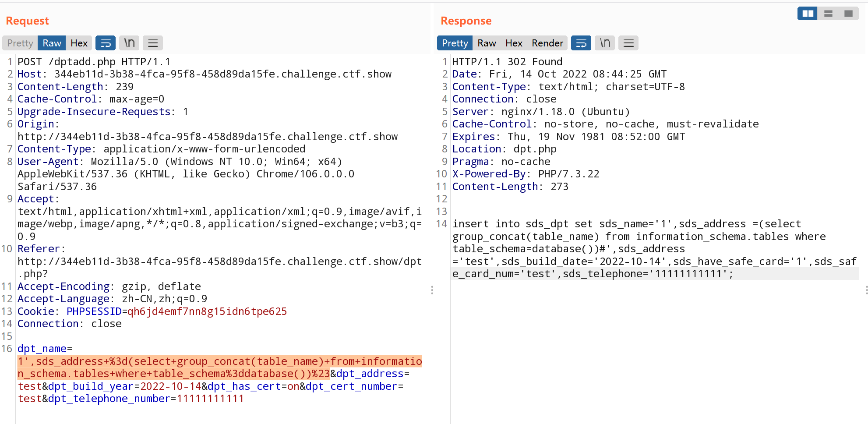Click 'Cache-Control: max-age=0' in request
868x424 pixels.
[91, 99]
